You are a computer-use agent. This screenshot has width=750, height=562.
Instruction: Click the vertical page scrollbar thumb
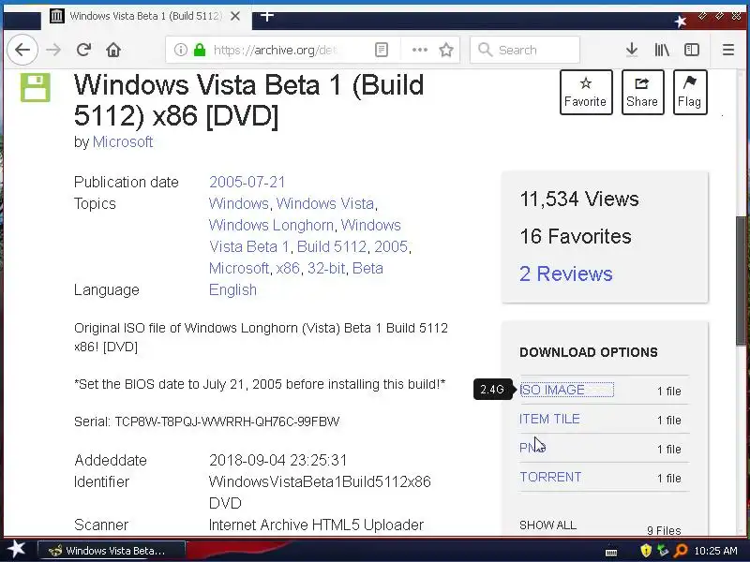741,281
